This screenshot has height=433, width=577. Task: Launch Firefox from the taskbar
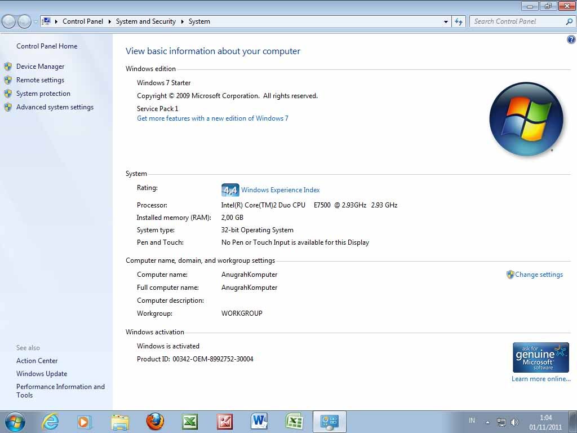coord(155,422)
